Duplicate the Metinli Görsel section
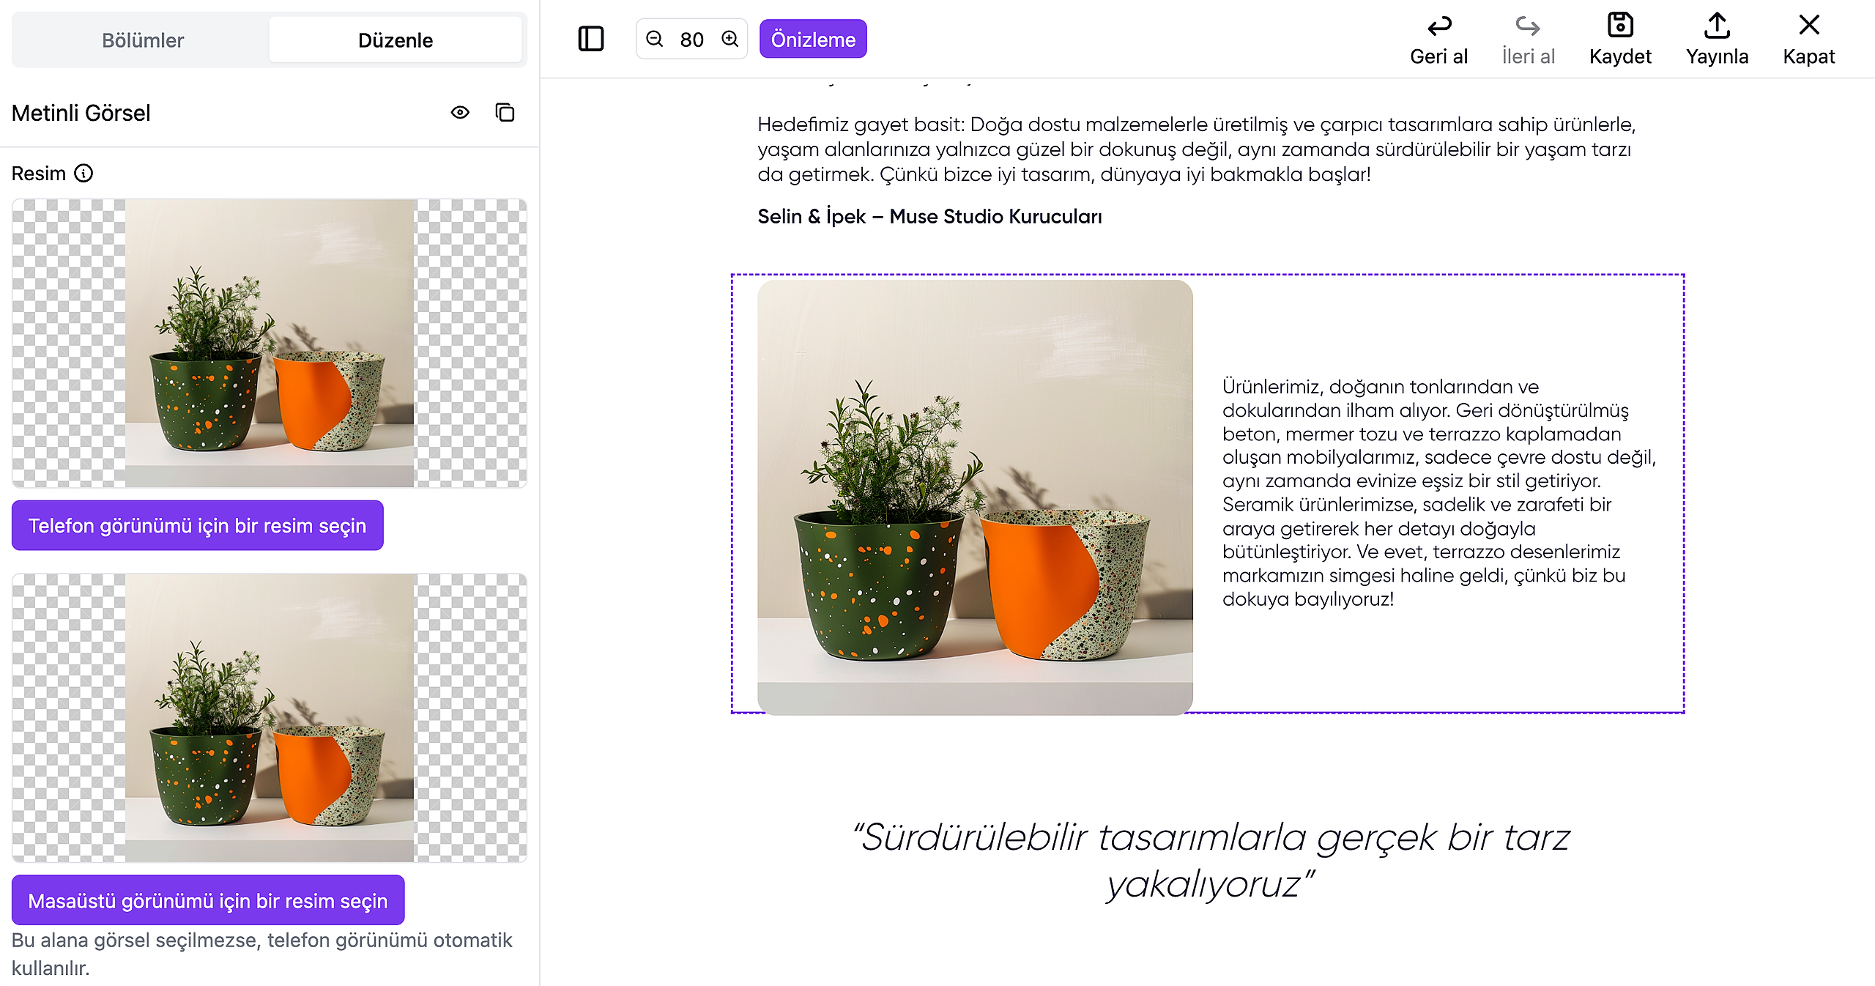Screen dimensions: 1875x986 [x=505, y=113]
